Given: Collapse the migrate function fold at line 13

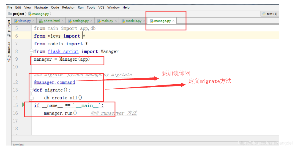Looking at the screenshot, I should tap(32, 90).
